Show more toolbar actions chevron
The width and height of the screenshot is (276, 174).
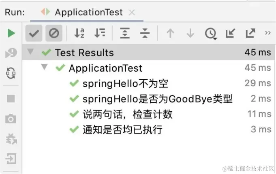coord(267,33)
